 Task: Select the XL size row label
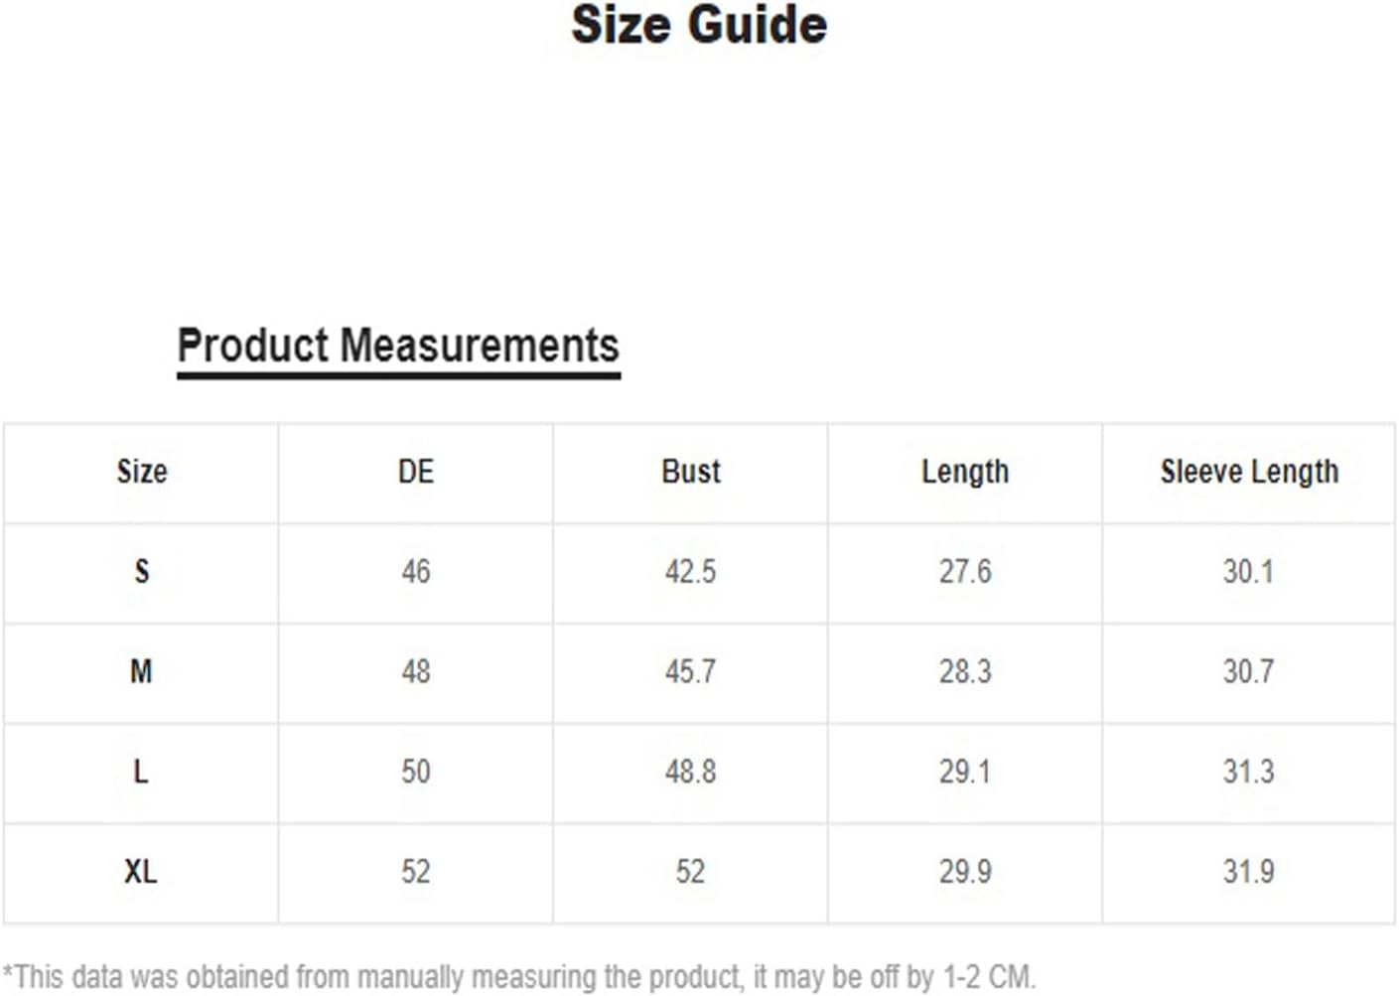coord(141,872)
